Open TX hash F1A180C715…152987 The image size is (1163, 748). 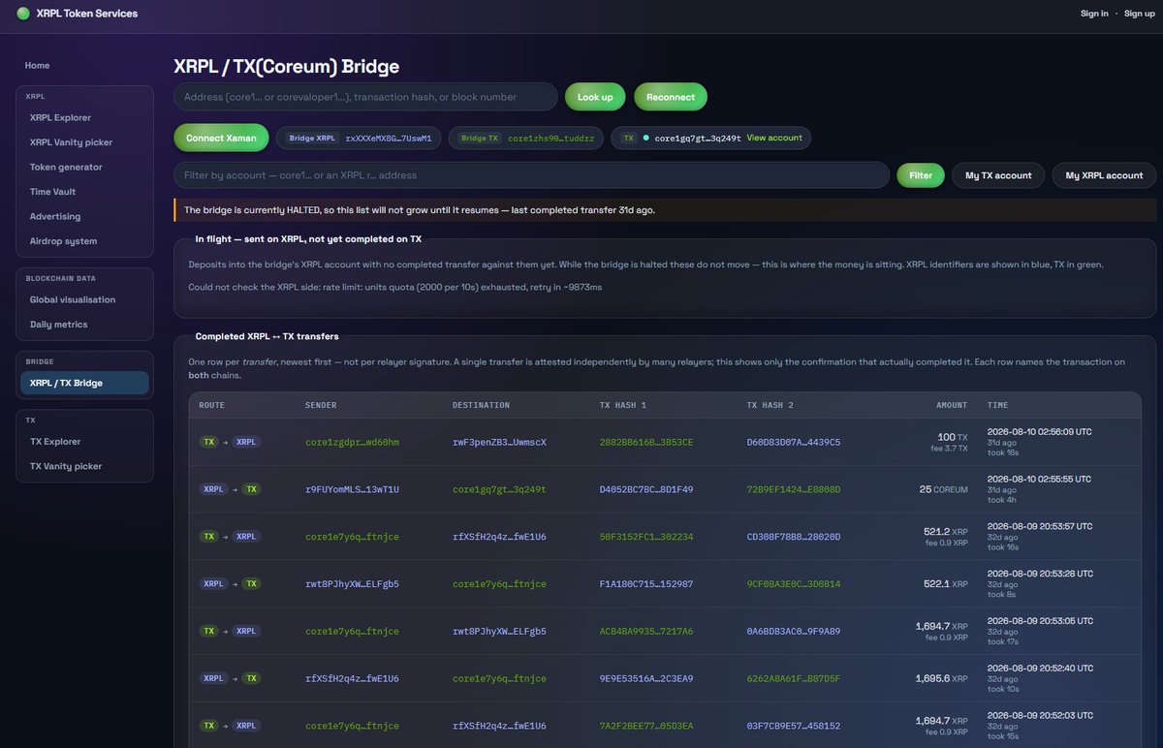pos(646,584)
